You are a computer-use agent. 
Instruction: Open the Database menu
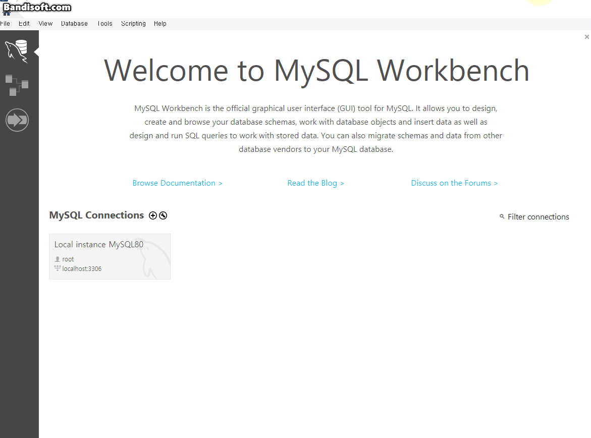(x=74, y=23)
